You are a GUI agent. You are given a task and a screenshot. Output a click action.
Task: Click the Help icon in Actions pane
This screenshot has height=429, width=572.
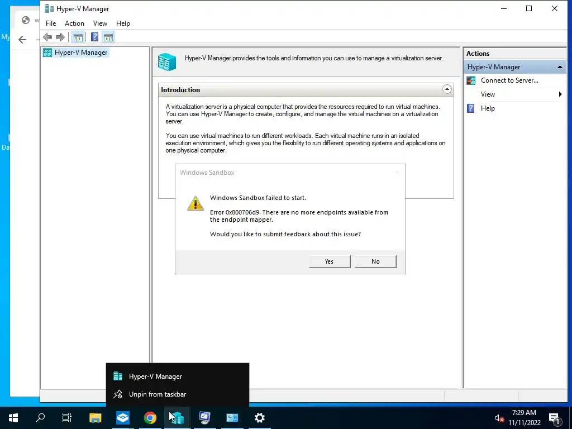point(471,108)
